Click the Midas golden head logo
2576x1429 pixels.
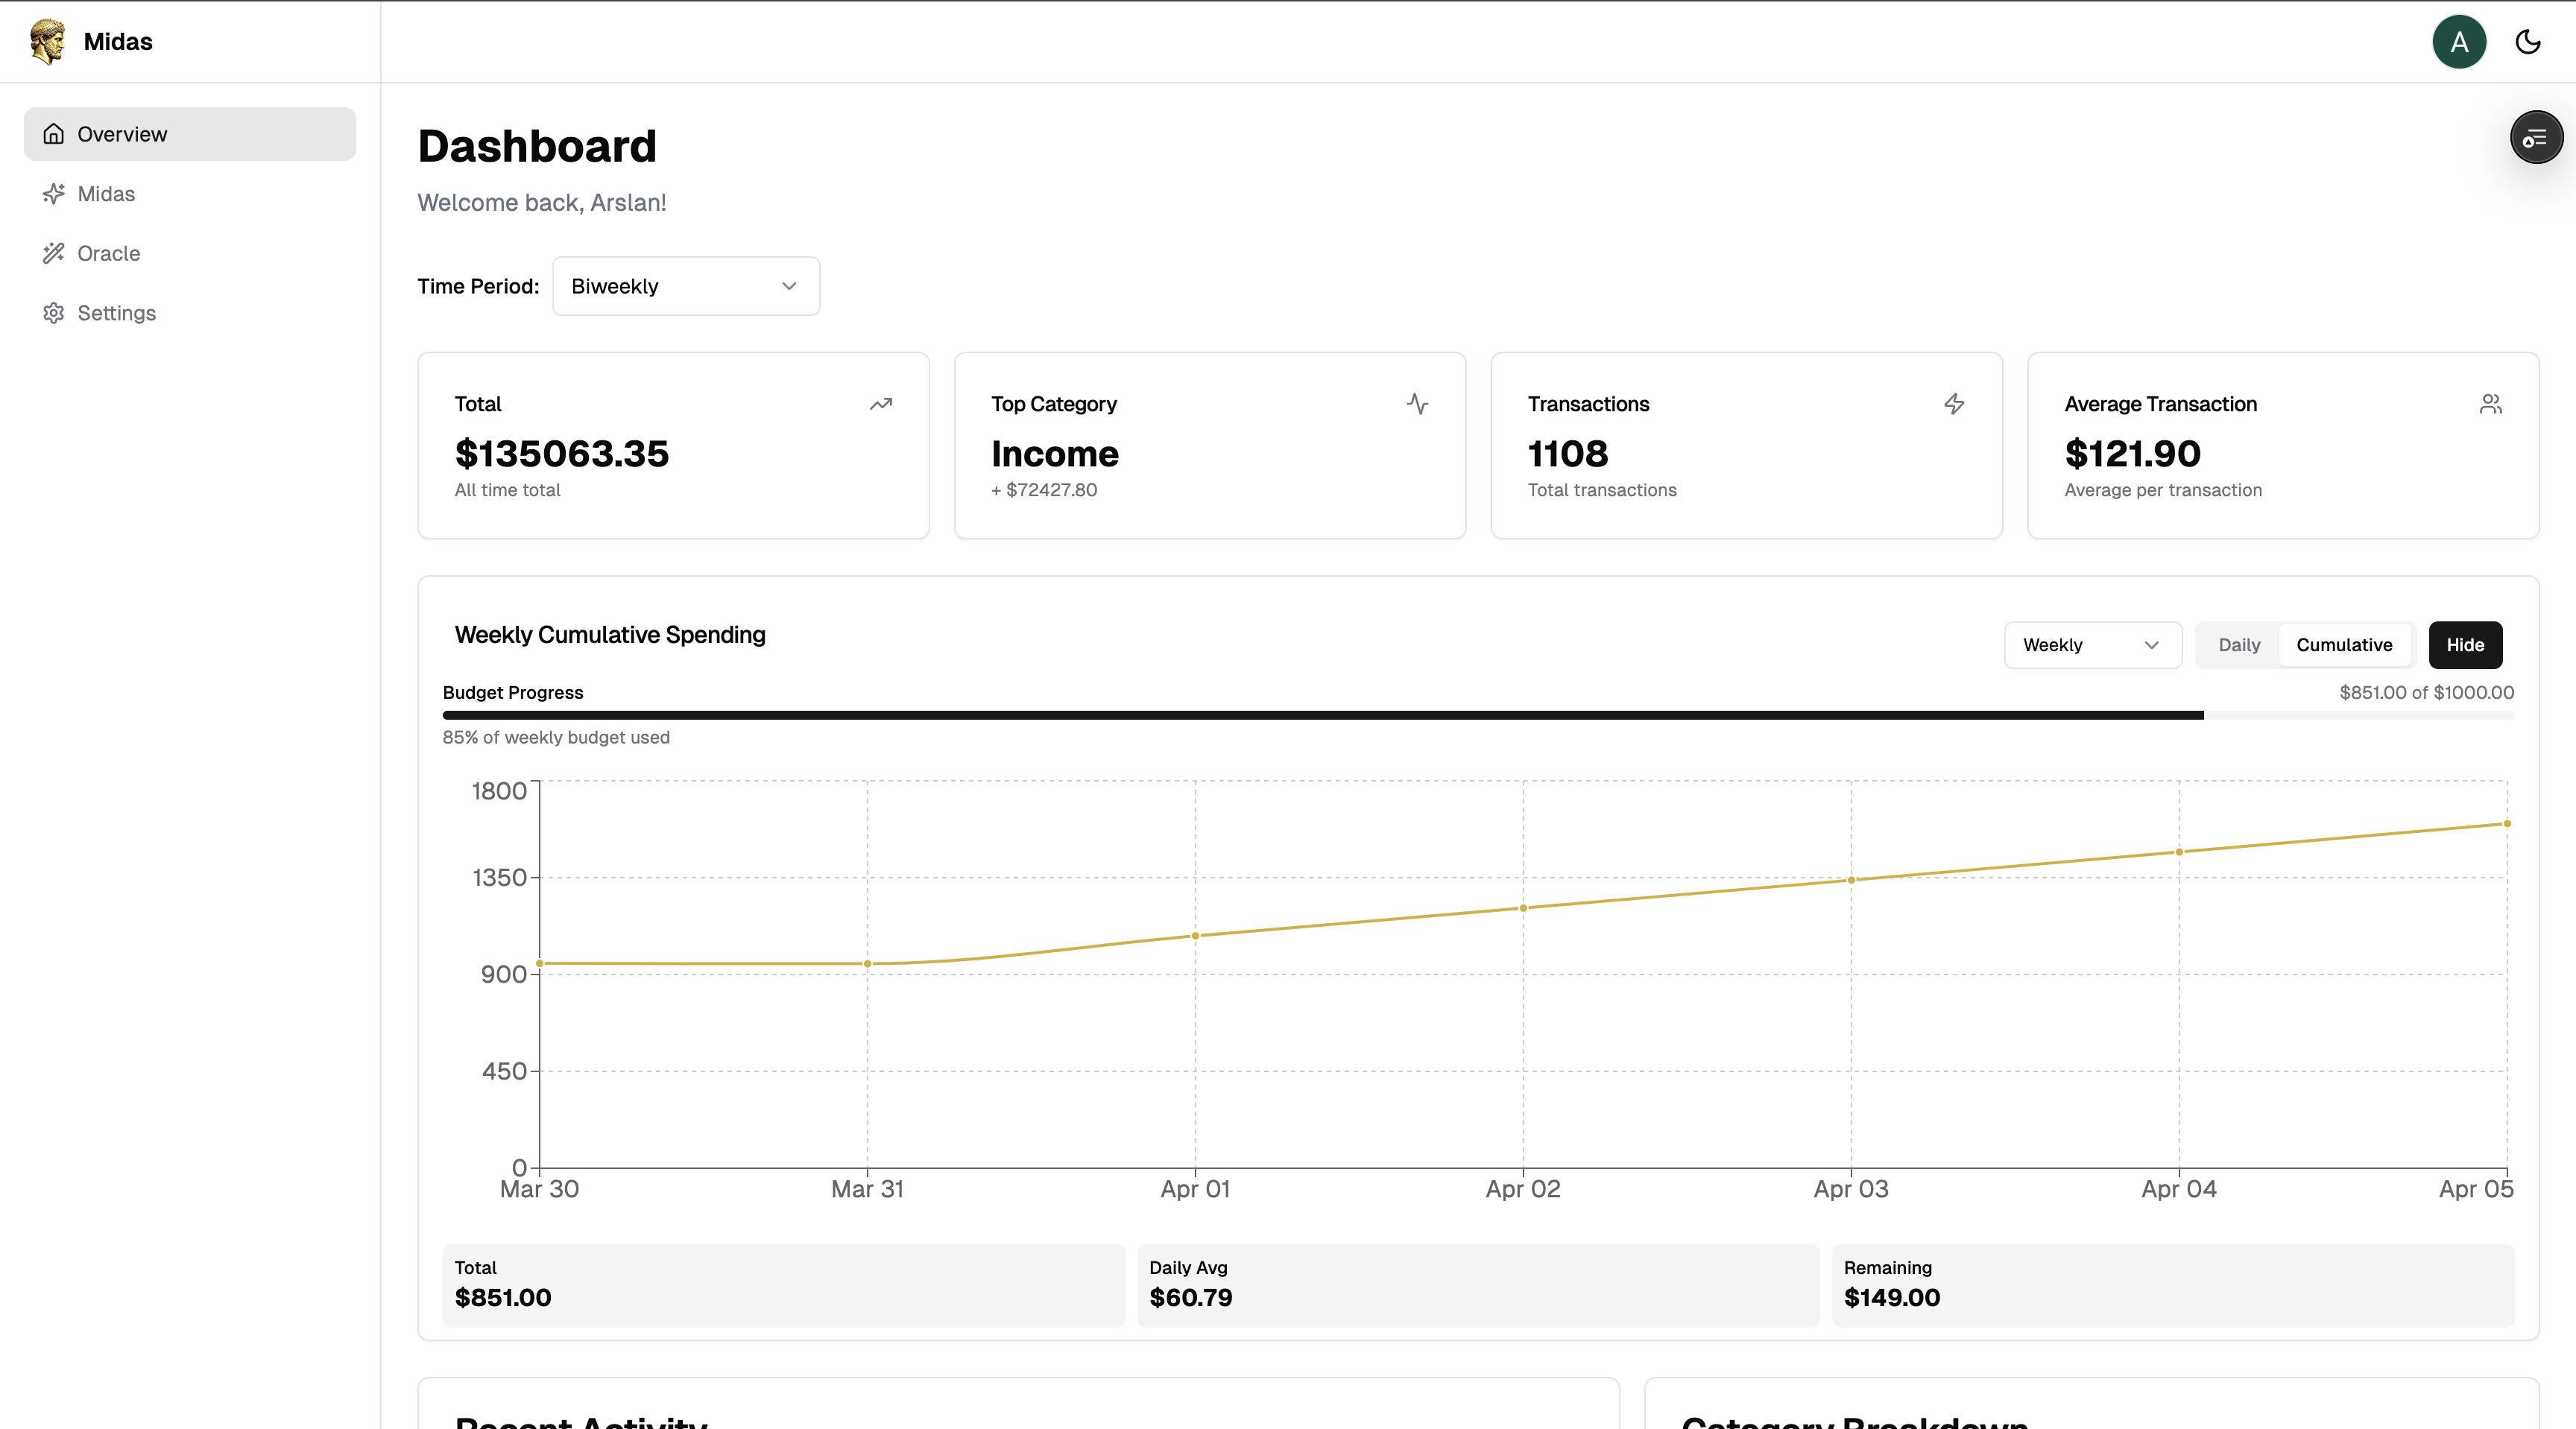[x=47, y=41]
